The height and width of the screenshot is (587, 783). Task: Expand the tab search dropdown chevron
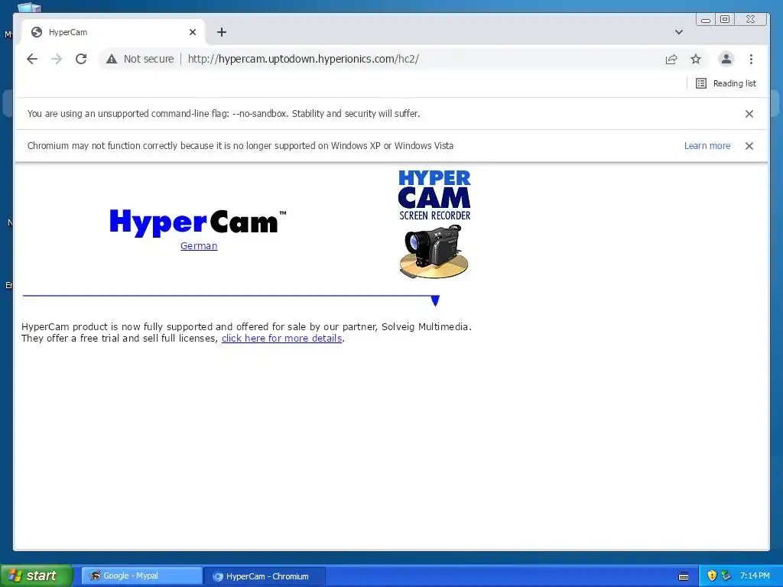click(x=679, y=32)
